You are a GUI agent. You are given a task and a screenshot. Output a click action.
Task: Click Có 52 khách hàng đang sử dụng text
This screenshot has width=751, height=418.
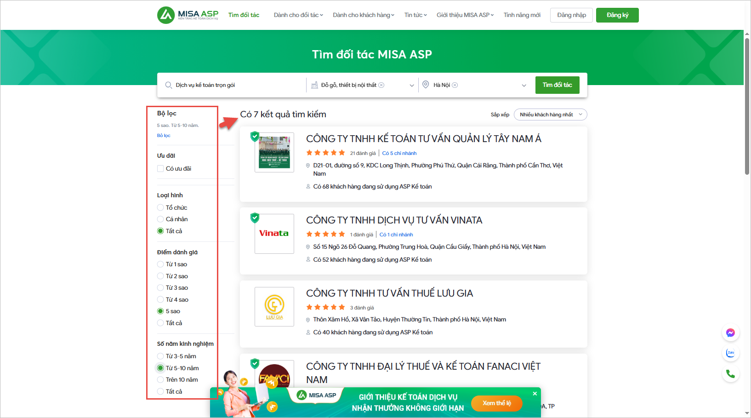[372, 260]
